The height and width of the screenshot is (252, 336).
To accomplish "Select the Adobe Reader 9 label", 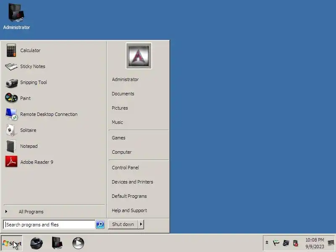I will [37, 162].
